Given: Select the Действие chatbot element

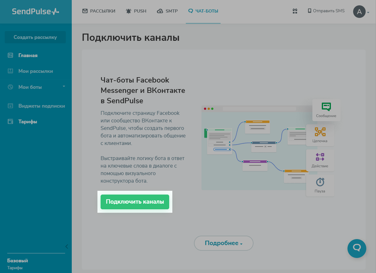Looking at the screenshot, I should coord(320,160).
